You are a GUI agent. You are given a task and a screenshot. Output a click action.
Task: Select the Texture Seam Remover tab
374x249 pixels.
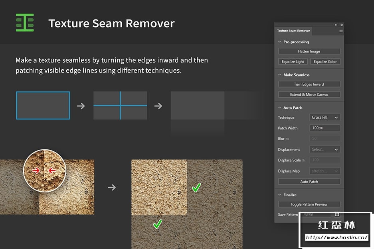point(293,31)
